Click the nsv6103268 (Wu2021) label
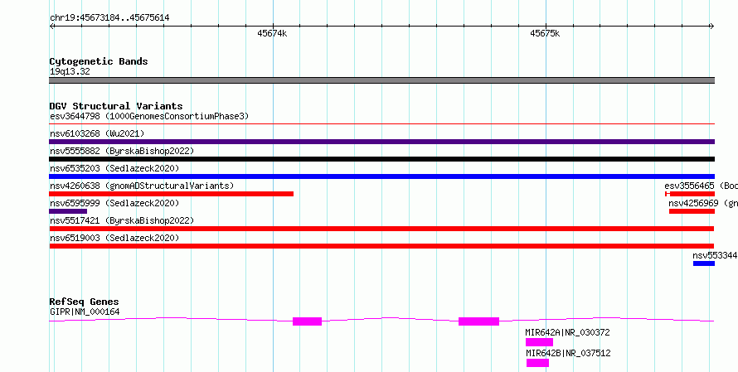738x372 pixels. (x=97, y=133)
